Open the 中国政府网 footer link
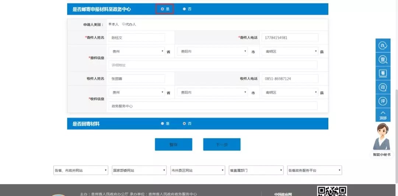 coord(283,194)
